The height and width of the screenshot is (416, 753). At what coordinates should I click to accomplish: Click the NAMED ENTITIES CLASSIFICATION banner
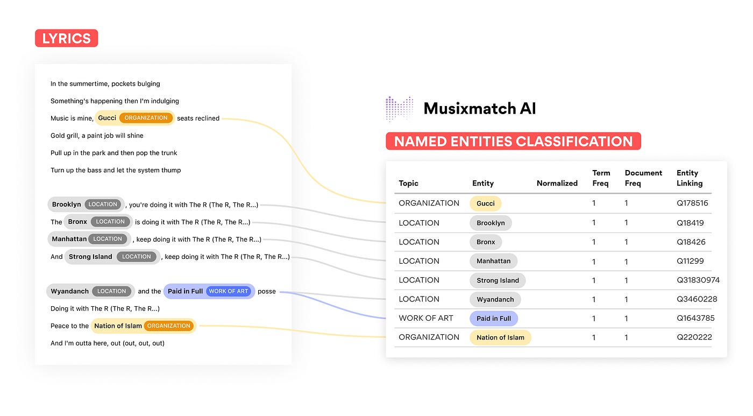513,142
